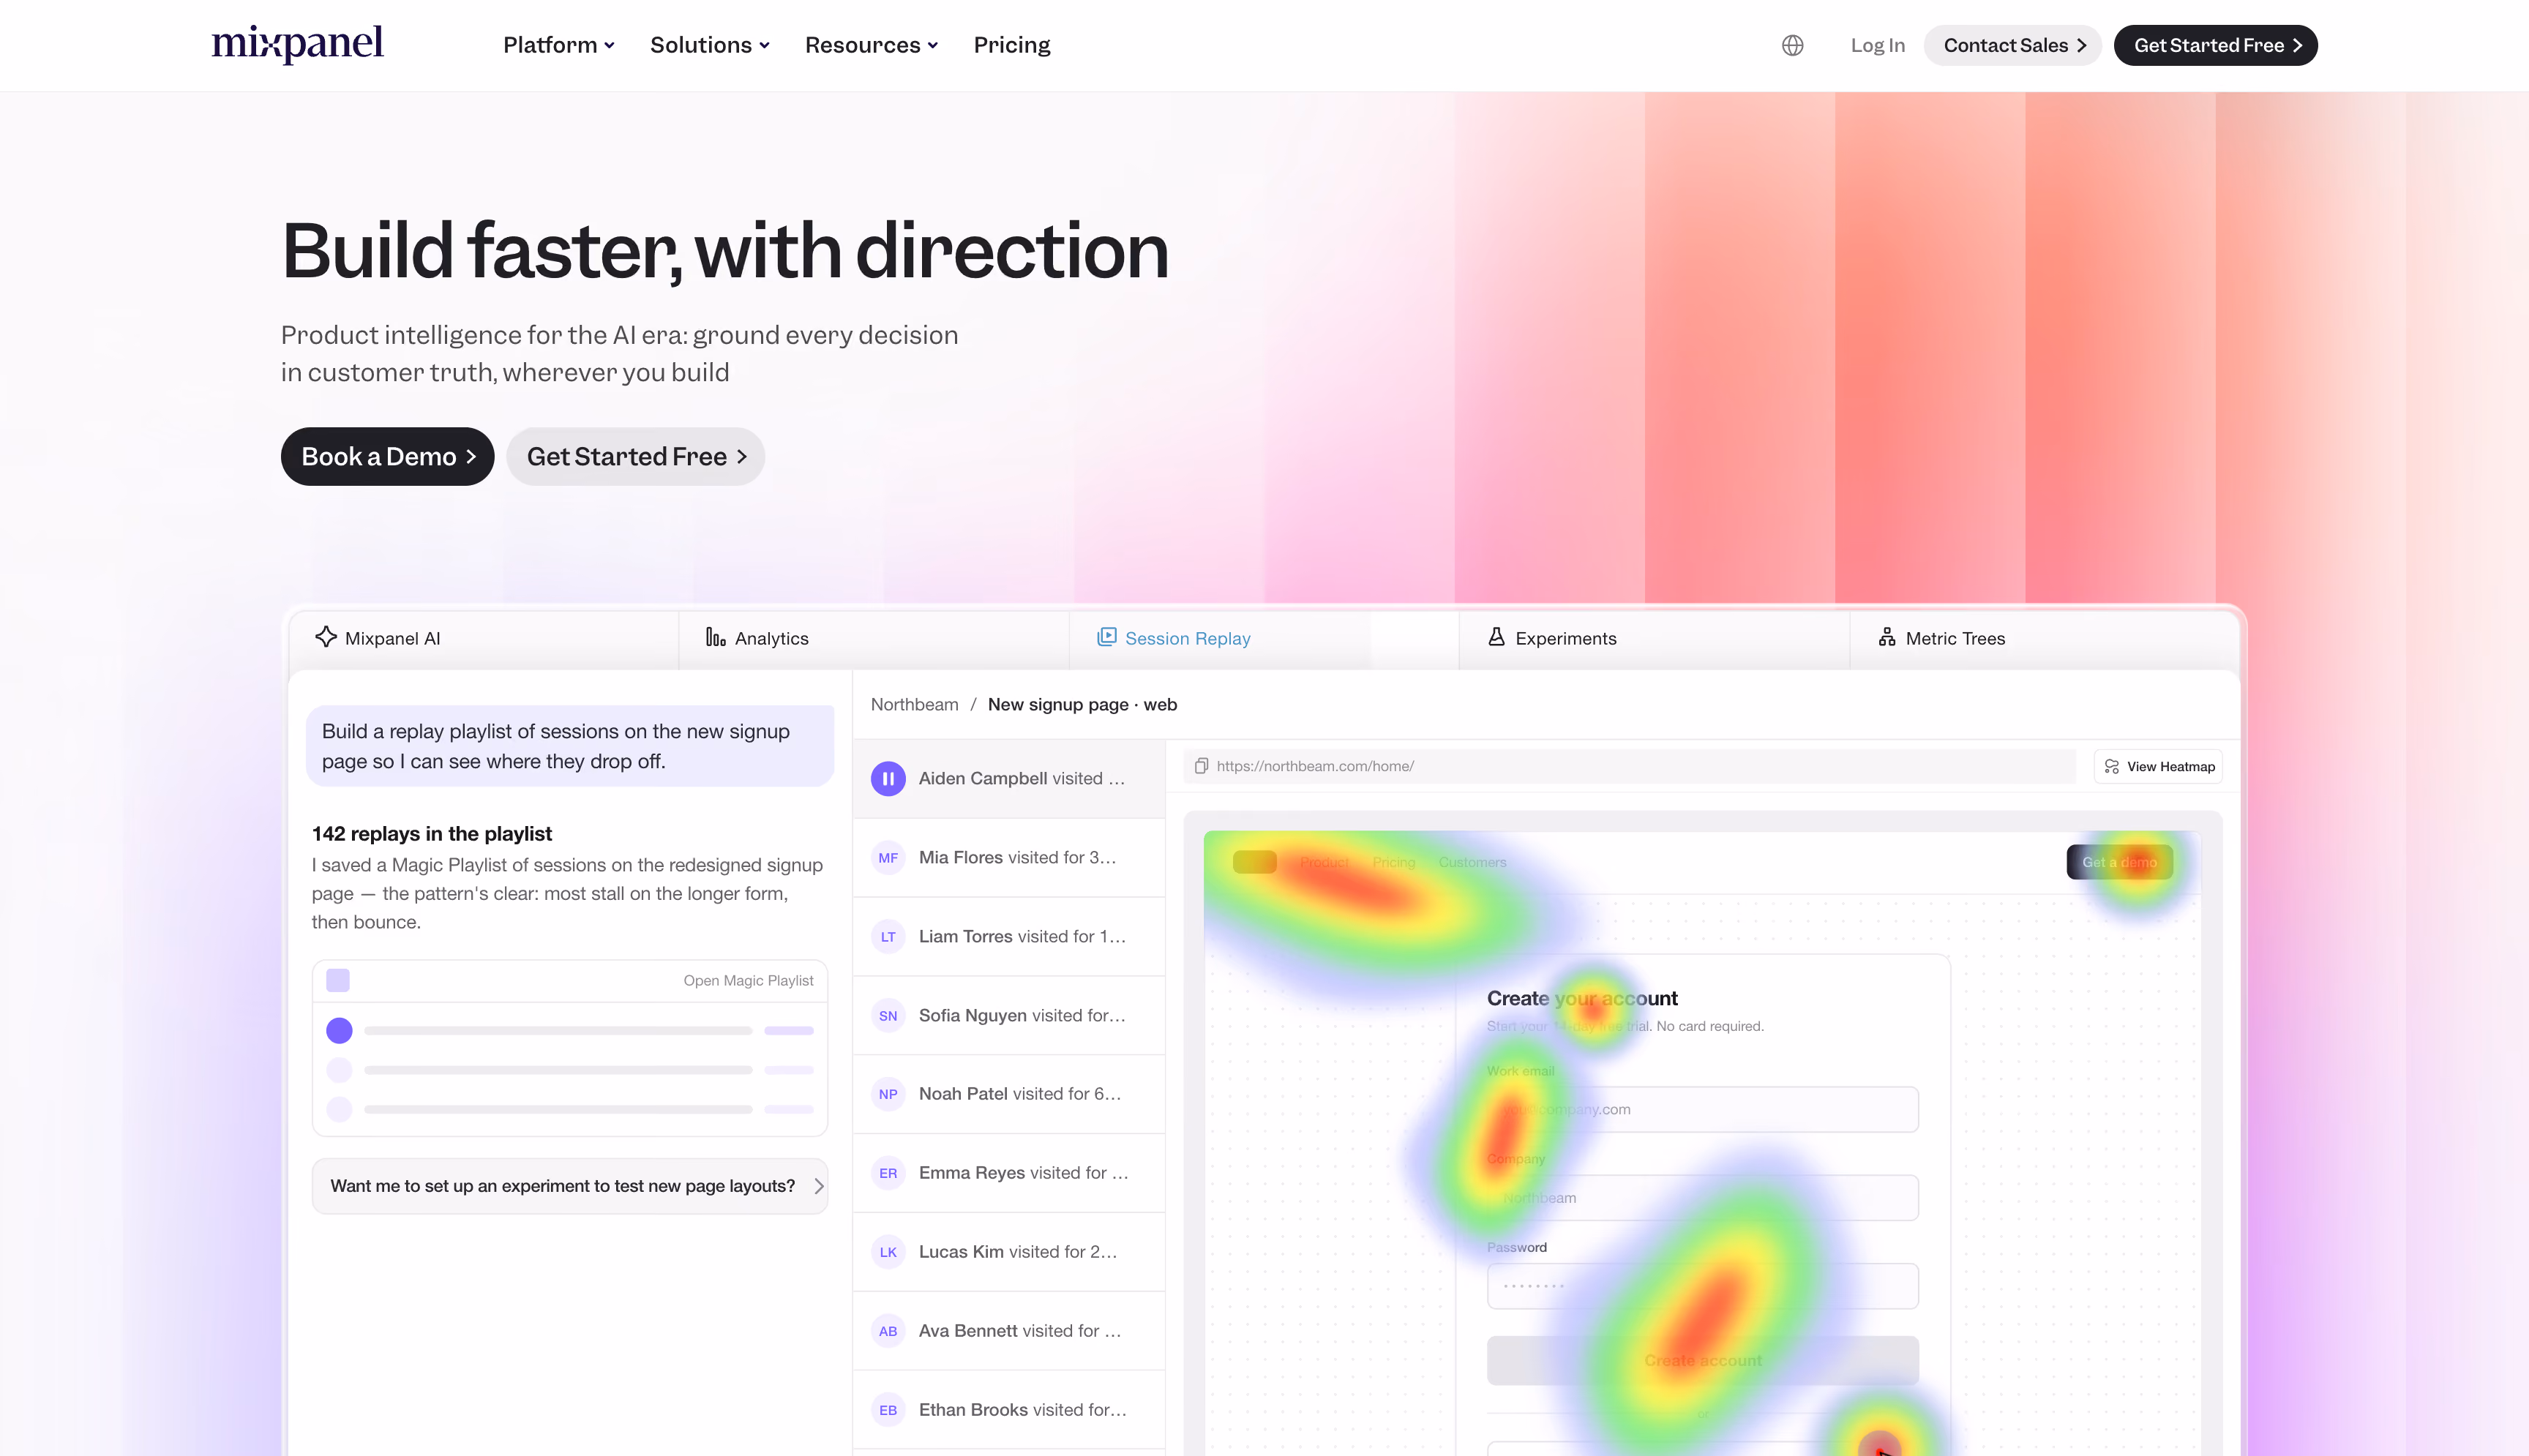Click the Experiments flask icon

(1496, 637)
